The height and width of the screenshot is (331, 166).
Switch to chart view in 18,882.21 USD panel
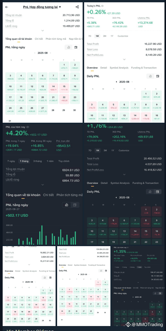[x=45, y=277]
